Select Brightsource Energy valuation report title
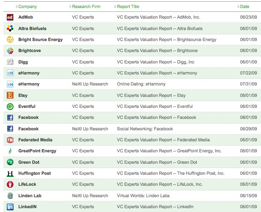This screenshot has width=261, height=212. (x=166, y=39)
